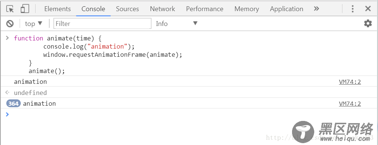
Task: Click the console prompt input line
Action: pyautogui.click(x=189, y=114)
